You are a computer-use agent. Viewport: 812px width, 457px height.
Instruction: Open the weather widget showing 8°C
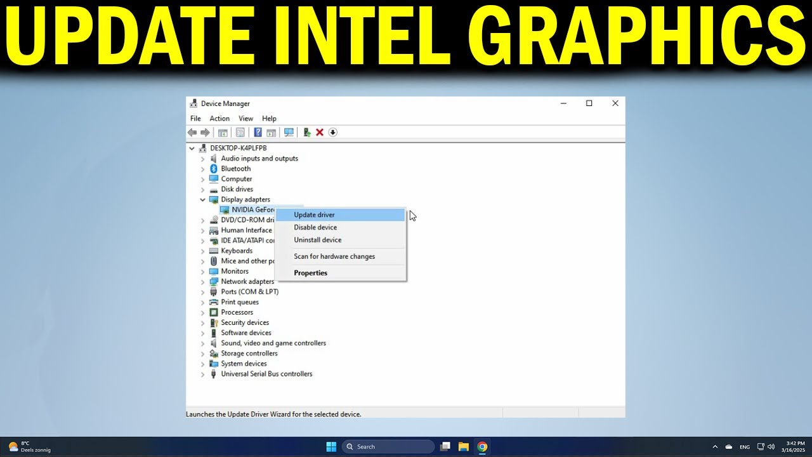pos(29,447)
